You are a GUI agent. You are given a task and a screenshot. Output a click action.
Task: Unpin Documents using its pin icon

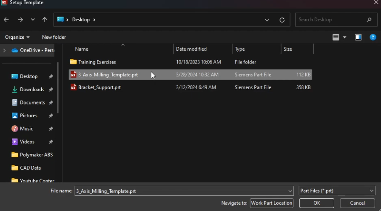coord(51,103)
